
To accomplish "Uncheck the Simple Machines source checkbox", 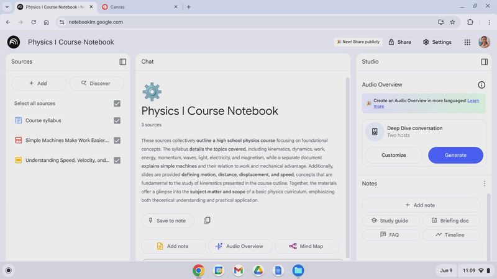I will point(117,141).
